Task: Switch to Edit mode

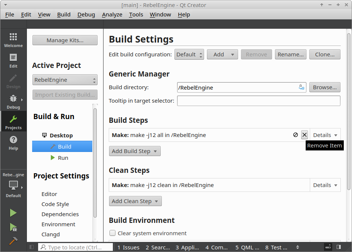Action: tap(13, 61)
